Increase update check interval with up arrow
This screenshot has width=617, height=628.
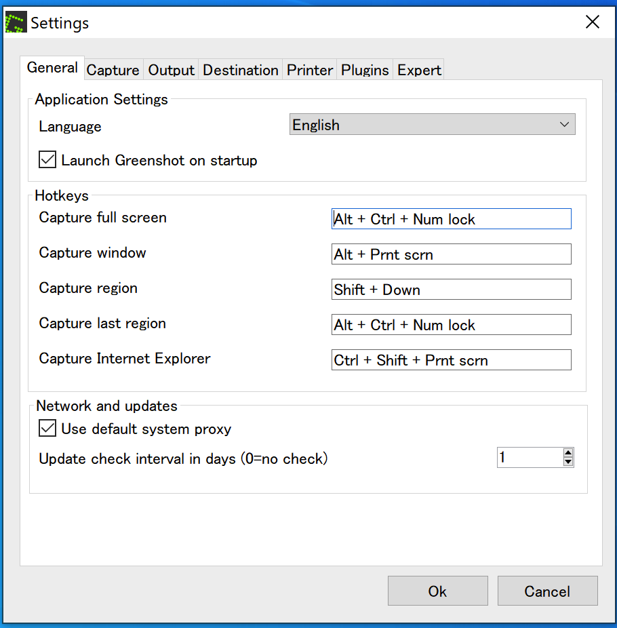[x=568, y=453]
